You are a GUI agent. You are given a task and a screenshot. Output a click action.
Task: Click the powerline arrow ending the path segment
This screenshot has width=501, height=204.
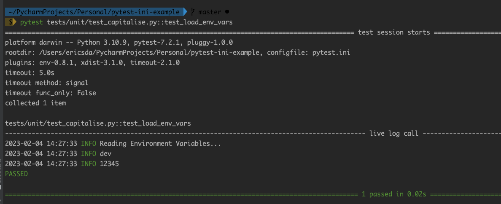(185, 12)
